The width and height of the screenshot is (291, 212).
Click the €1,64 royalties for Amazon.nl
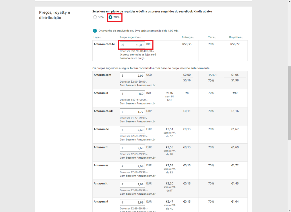tap(235, 202)
